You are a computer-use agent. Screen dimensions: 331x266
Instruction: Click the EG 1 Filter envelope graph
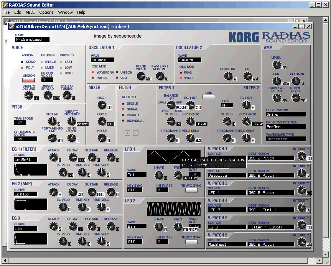(31, 170)
